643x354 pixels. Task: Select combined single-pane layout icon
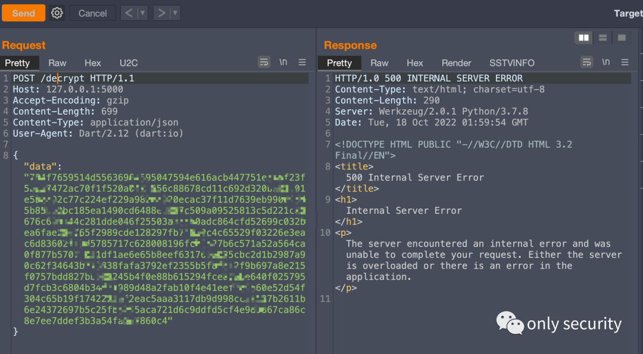(622, 38)
